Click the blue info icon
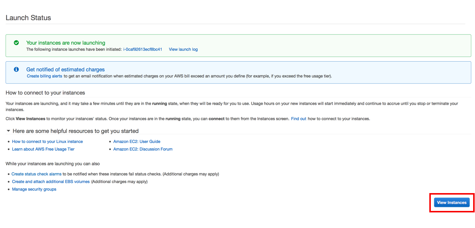Image resolution: width=475 pixels, height=228 pixels. point(16,69)
